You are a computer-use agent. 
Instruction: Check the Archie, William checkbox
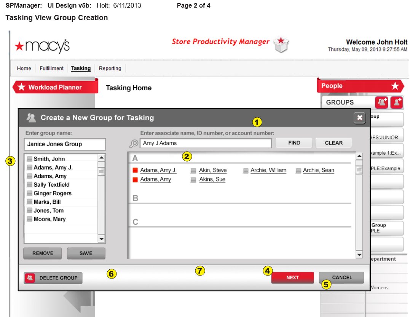[x=246, y=171]
